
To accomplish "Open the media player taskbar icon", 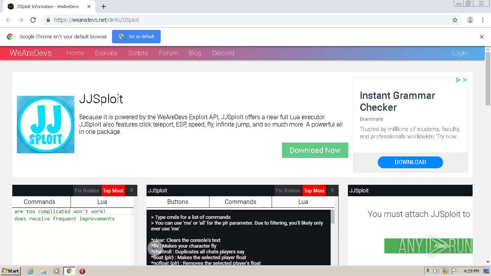I will click(56, 271).
